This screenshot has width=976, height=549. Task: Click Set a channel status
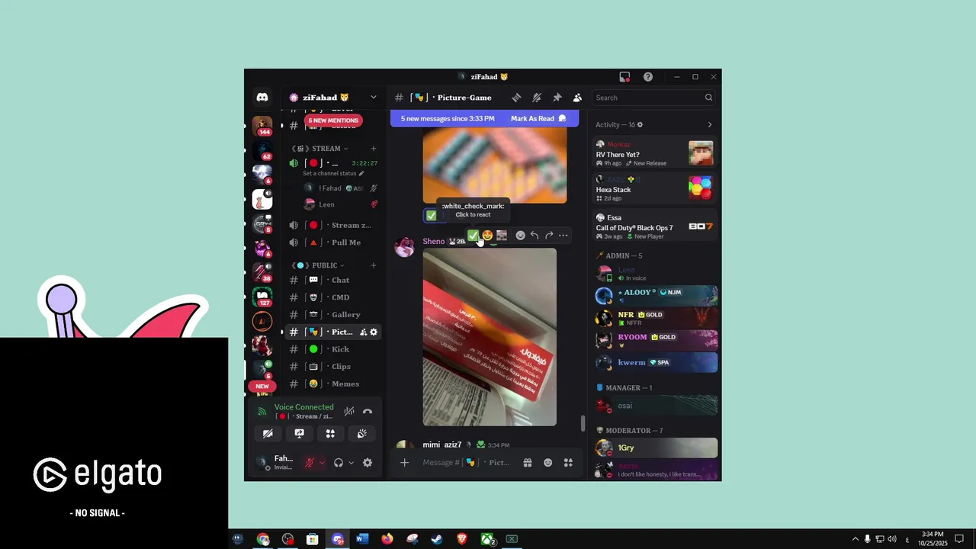(x=333, y=174)
